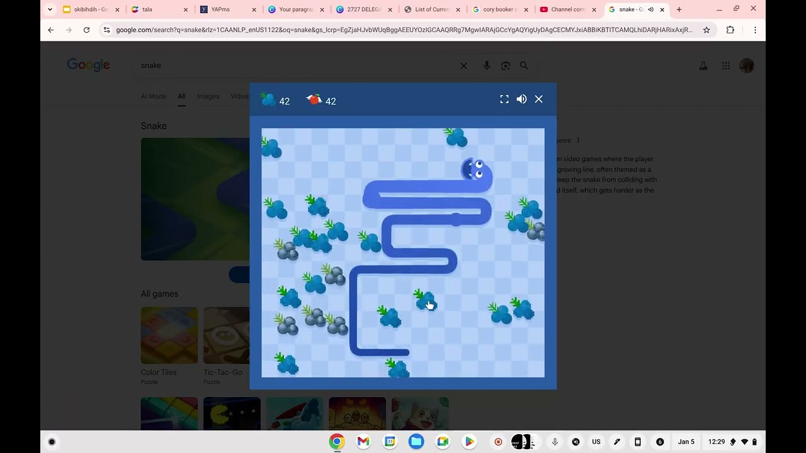The width and height of the screenshot is (806, 453).
Task: Open more options beside genre
Action: 578,140
